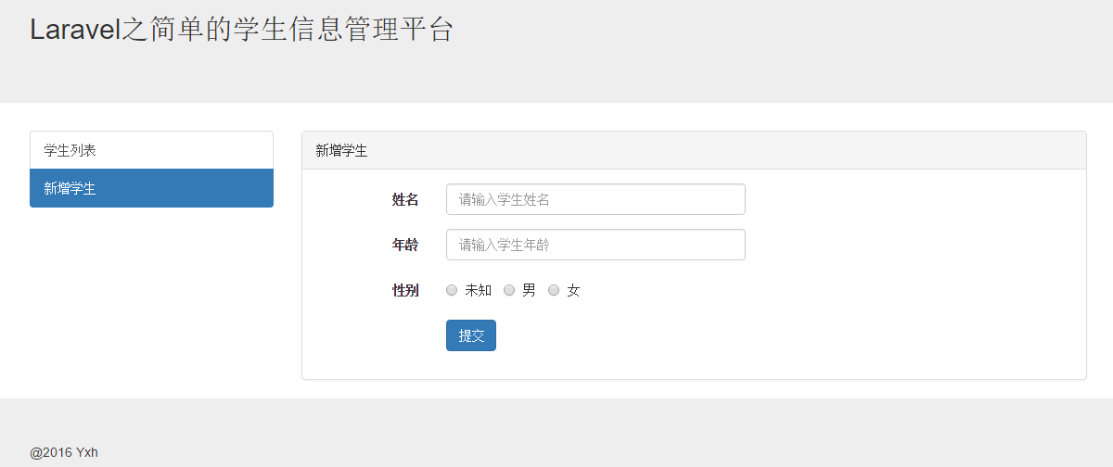Click the 男 text beside its radio
The height and width of the screenshot is (467, 1113).
[529, 290]
